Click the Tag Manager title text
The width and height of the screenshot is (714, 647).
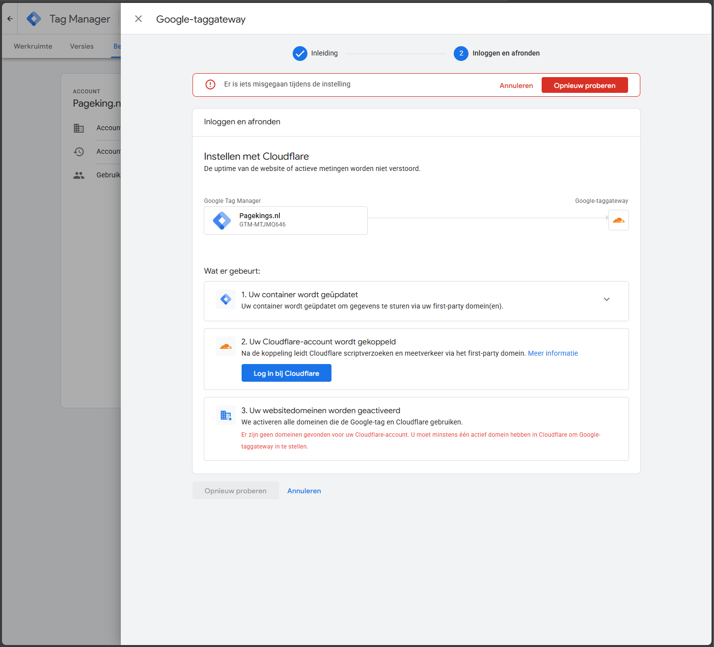[x=80, y=19]
